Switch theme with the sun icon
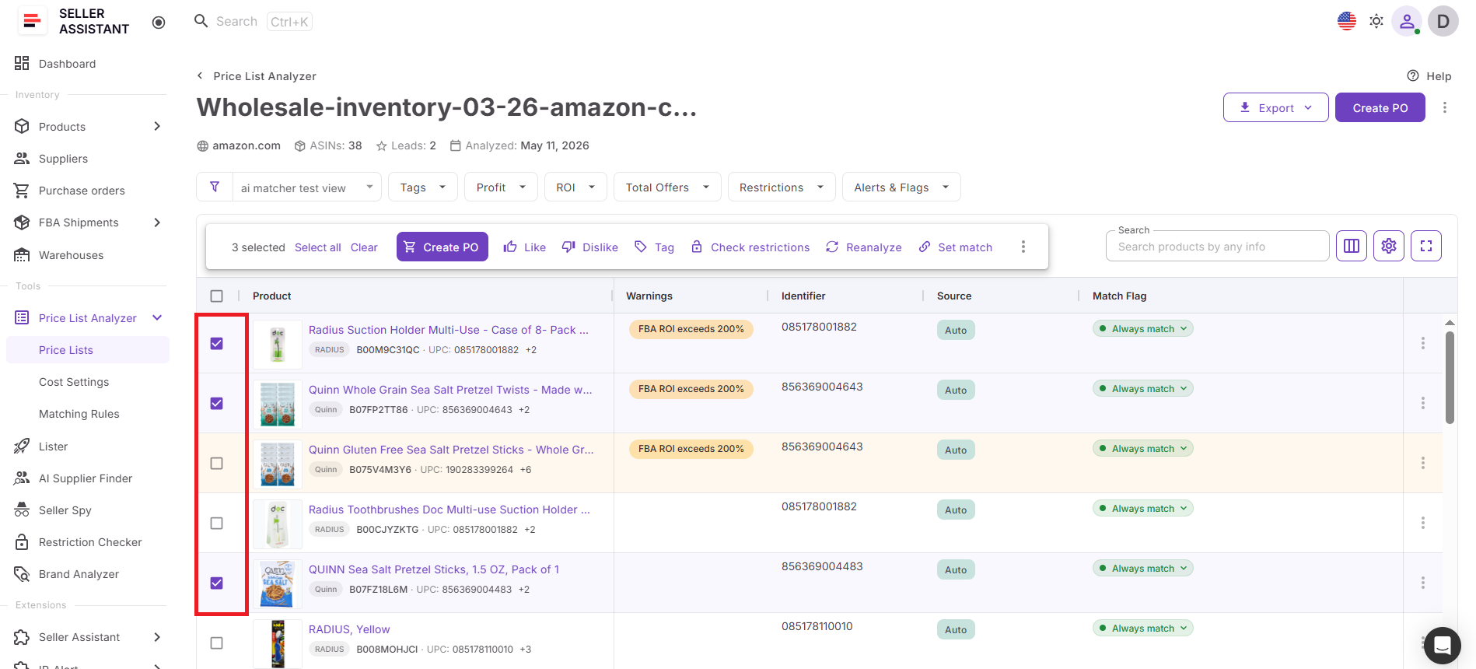The image size is (1476, 669). [1376, 21]
